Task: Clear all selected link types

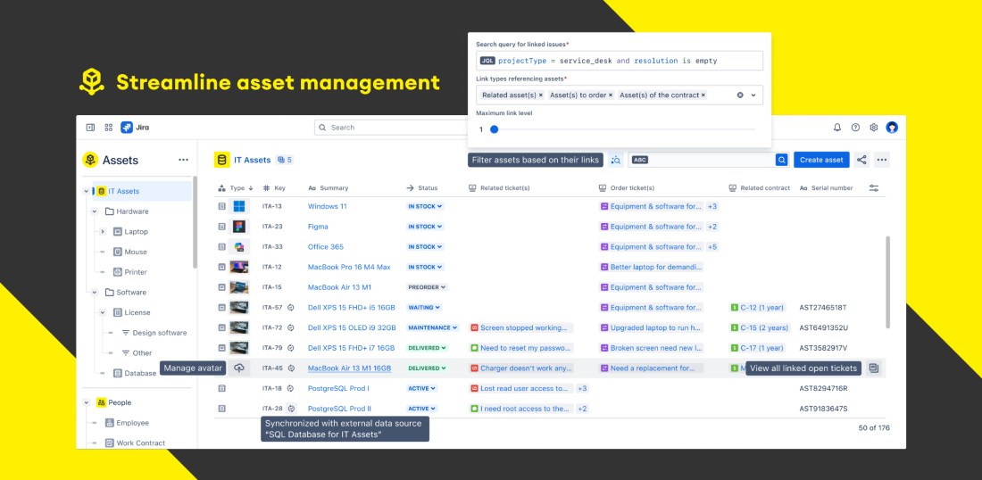Action: (x=740, y=95)
